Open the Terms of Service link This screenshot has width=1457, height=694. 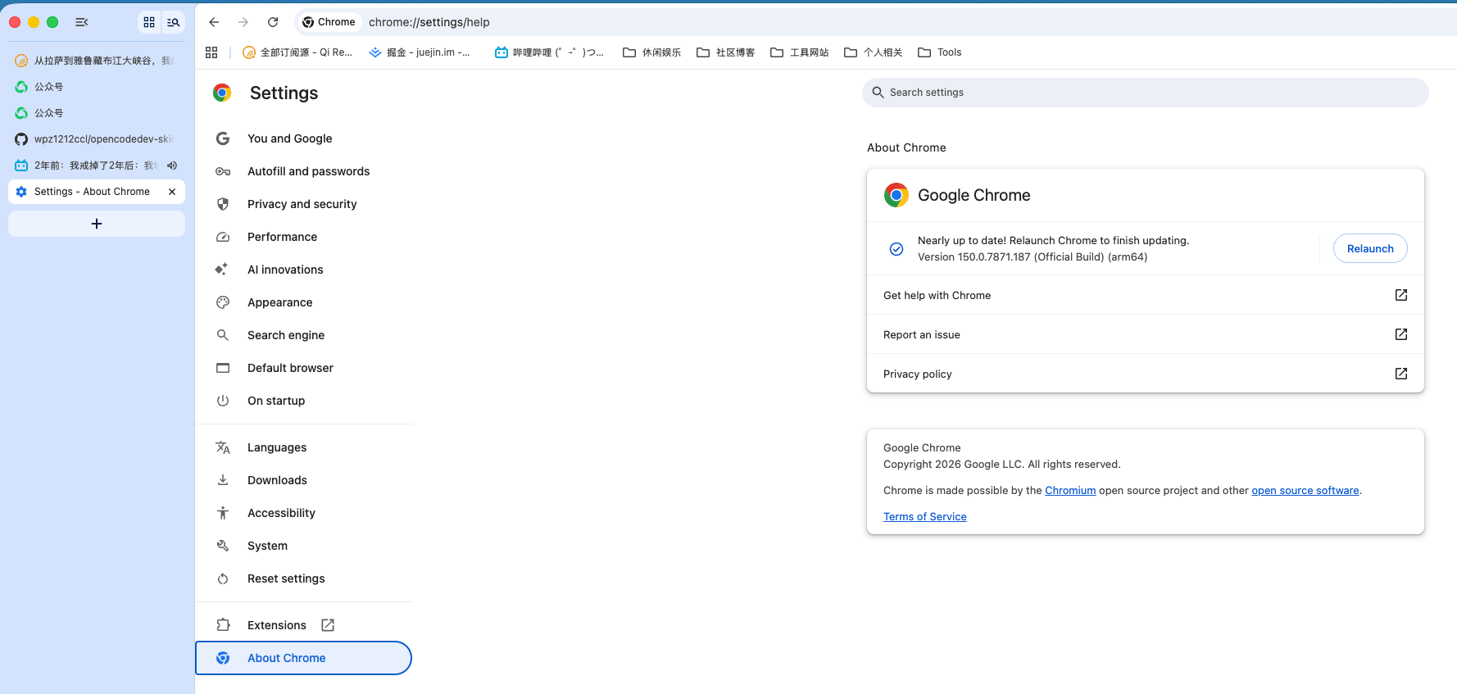925,517
